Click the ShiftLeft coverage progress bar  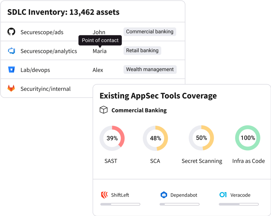pos(120,204)
